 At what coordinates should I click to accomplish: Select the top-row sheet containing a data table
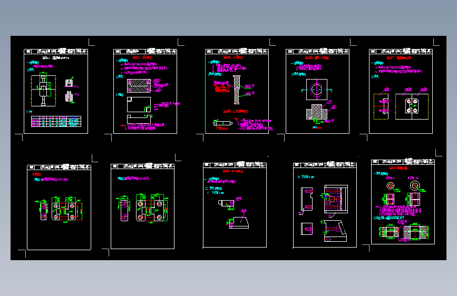56,91
